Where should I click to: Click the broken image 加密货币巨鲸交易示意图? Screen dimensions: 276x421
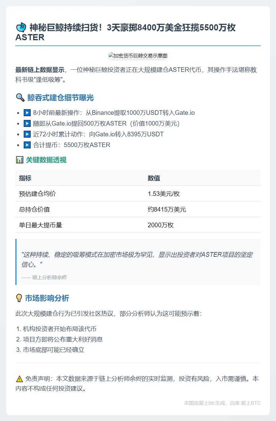tap(138, 56)
